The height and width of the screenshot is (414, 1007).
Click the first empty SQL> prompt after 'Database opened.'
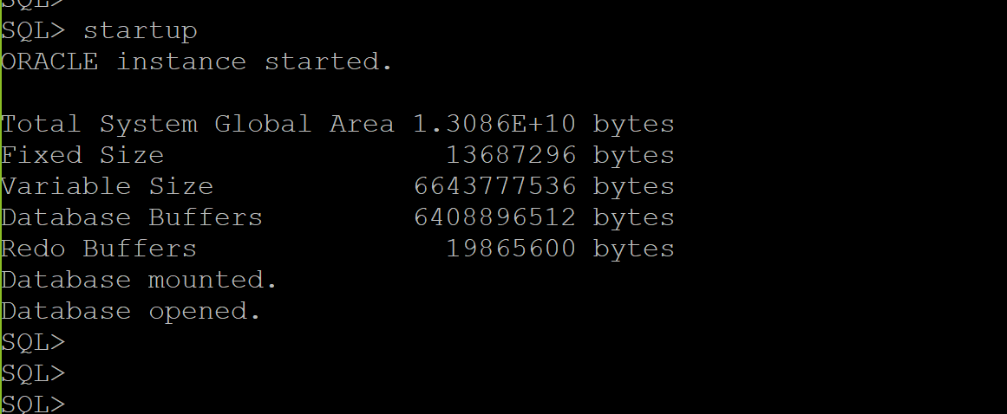(34, 342)
